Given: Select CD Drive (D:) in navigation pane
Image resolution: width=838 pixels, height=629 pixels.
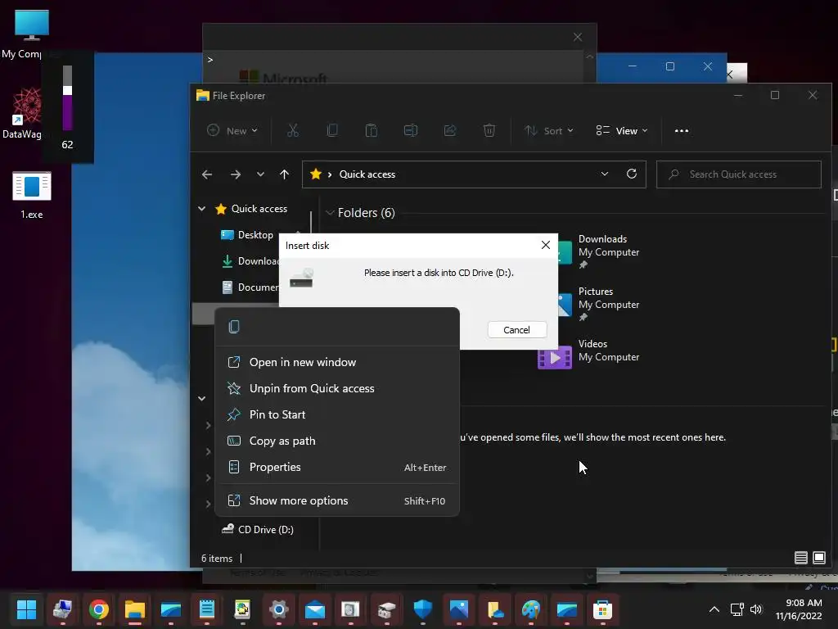Looking at the screenshot, I should tap(258, 530).
